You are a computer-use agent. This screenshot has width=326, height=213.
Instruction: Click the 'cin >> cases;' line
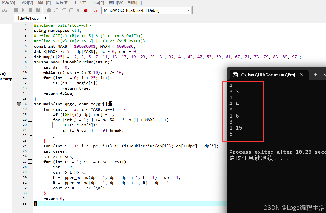click(59, 156)
